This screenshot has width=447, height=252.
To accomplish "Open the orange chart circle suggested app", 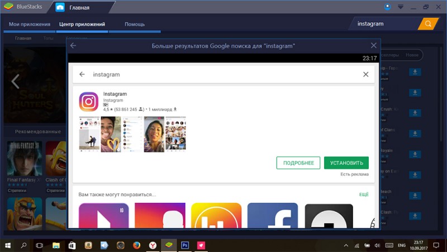I will point(216,215).
